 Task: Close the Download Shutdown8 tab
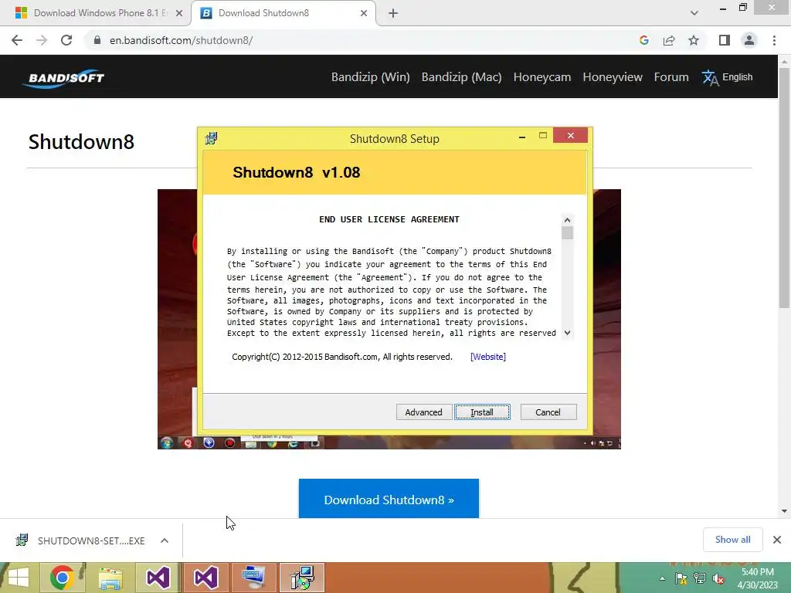coord(364,13)
